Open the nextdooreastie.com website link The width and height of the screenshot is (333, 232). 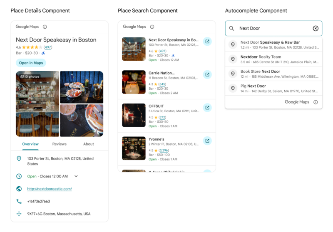click(x=50, y=189)
